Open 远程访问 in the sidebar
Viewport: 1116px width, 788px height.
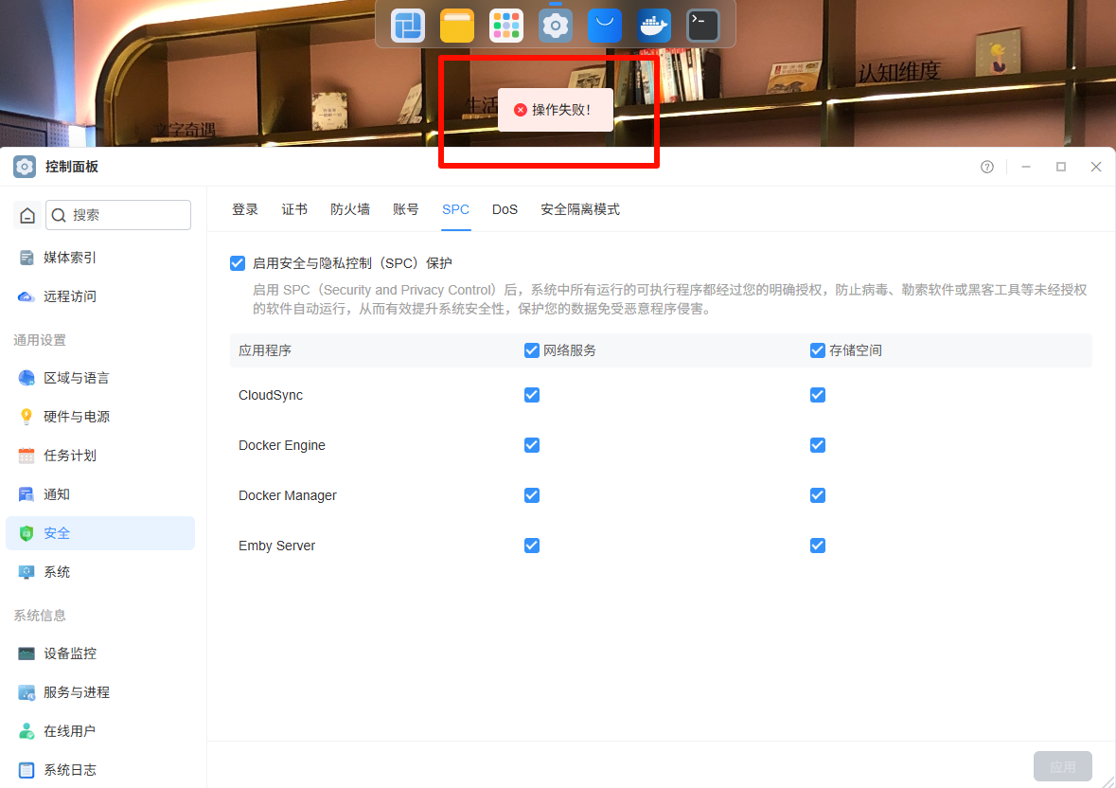[x=100, y=296]
